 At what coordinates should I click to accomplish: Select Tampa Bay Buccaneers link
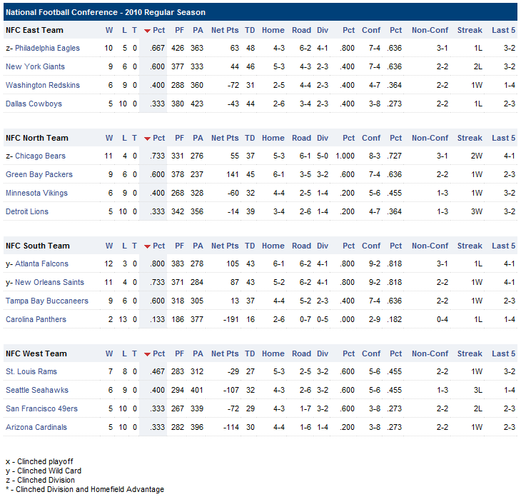tap(47, 301)
